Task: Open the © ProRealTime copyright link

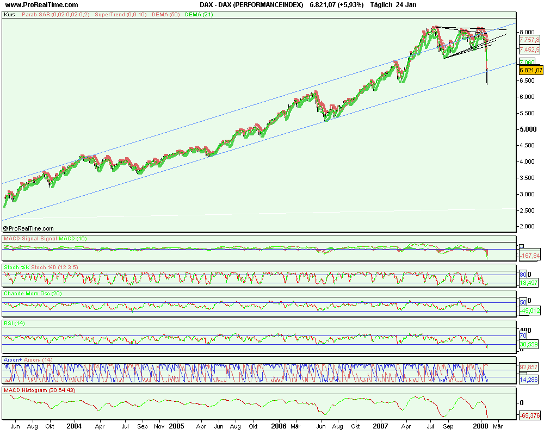Action: [30, 228]
